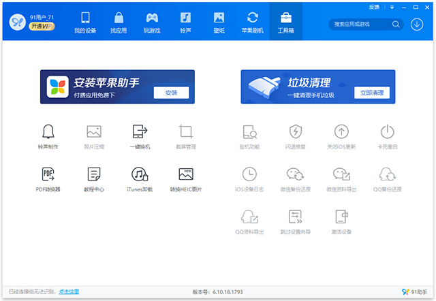Open the PDF转换器 converter tool
The width and height of the screenshot is (436, 301).
pos(48,179)
